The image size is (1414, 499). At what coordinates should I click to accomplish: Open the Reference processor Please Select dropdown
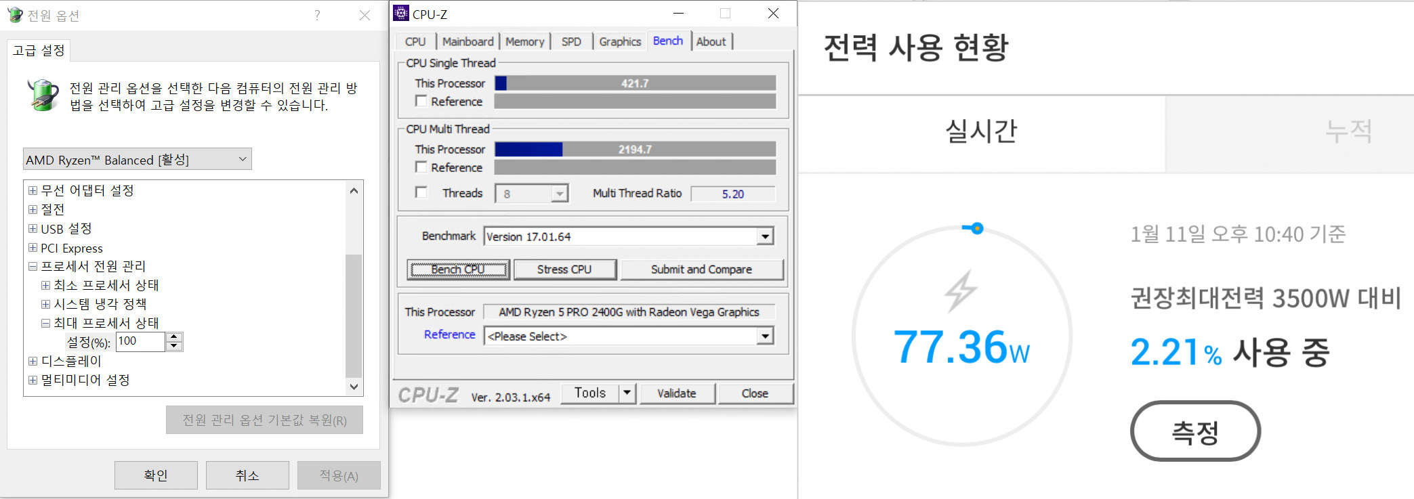[x=765, y=336]
